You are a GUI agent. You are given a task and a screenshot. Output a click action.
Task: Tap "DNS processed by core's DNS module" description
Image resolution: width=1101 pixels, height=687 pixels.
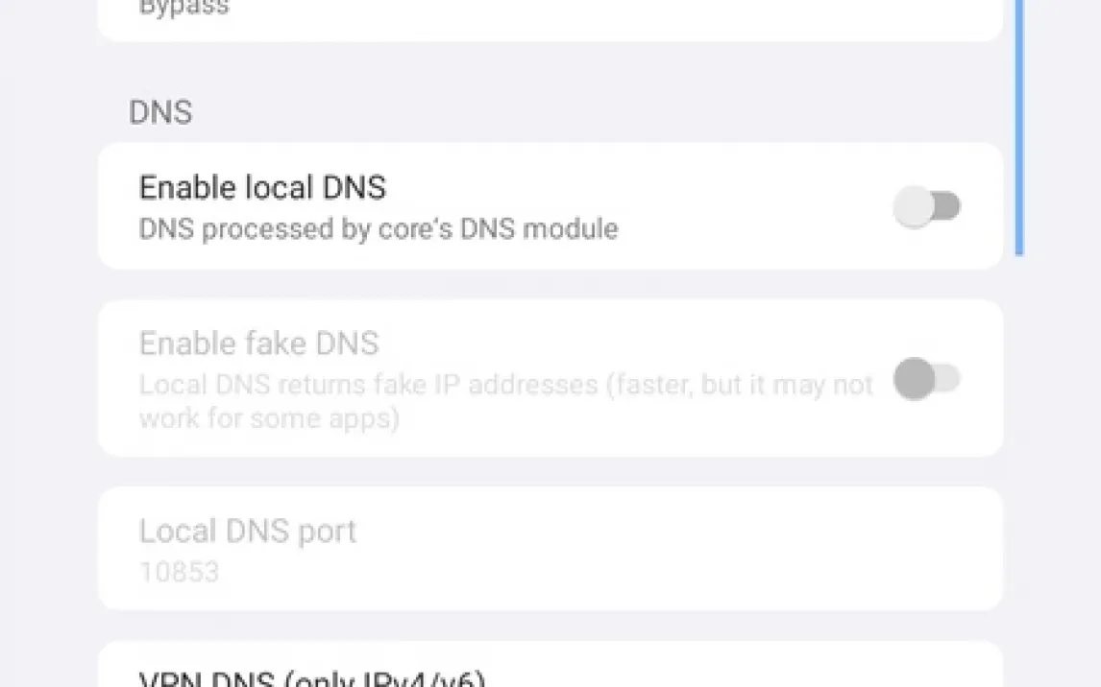[x=379, y=229]
